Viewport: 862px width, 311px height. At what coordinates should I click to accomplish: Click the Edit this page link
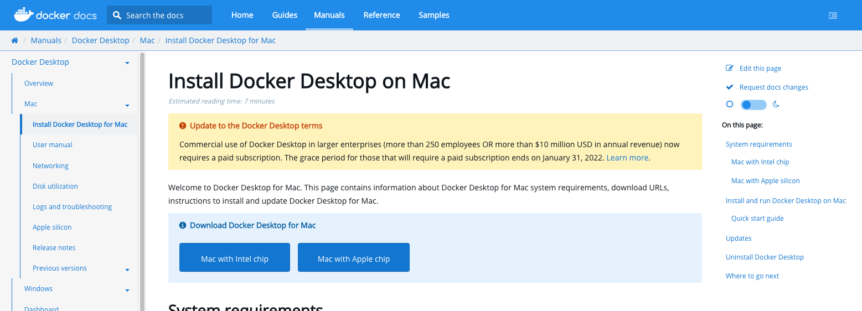pyautogui.click(x=760, y=69)
